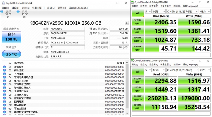Screen dimensions: 212x117
Task: Open 1GiB size dropdown in MB/s window
Action: [x=159, y=12]
